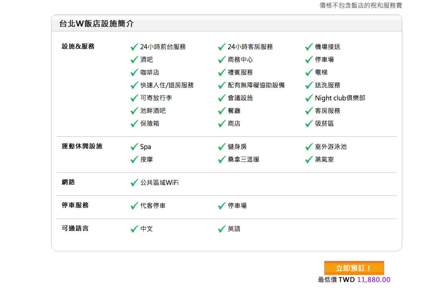Click checkmark icon beside 商務中心

[x=222, y=60]
